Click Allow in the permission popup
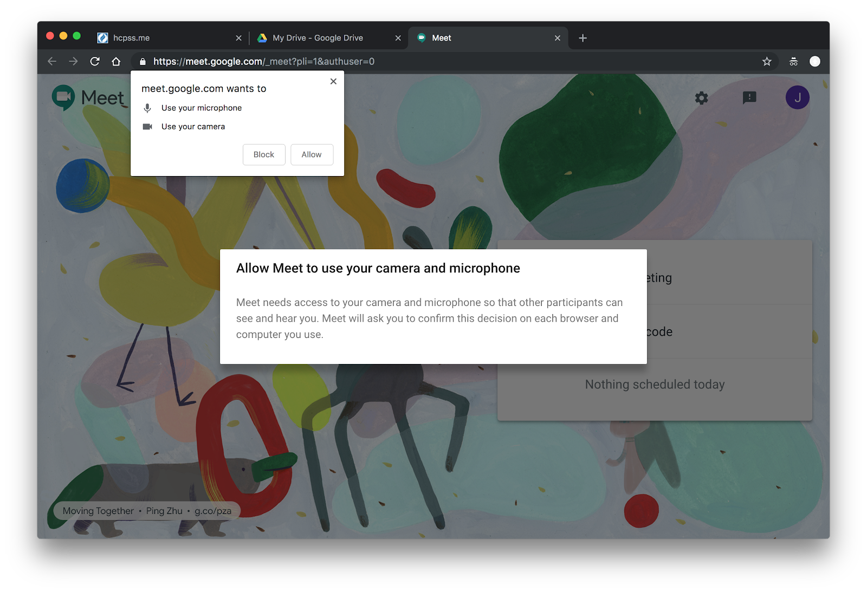 312,154
